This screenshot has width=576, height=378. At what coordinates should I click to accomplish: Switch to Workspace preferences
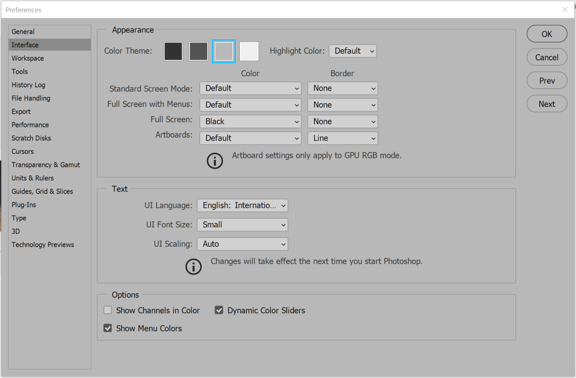[50, 58]
